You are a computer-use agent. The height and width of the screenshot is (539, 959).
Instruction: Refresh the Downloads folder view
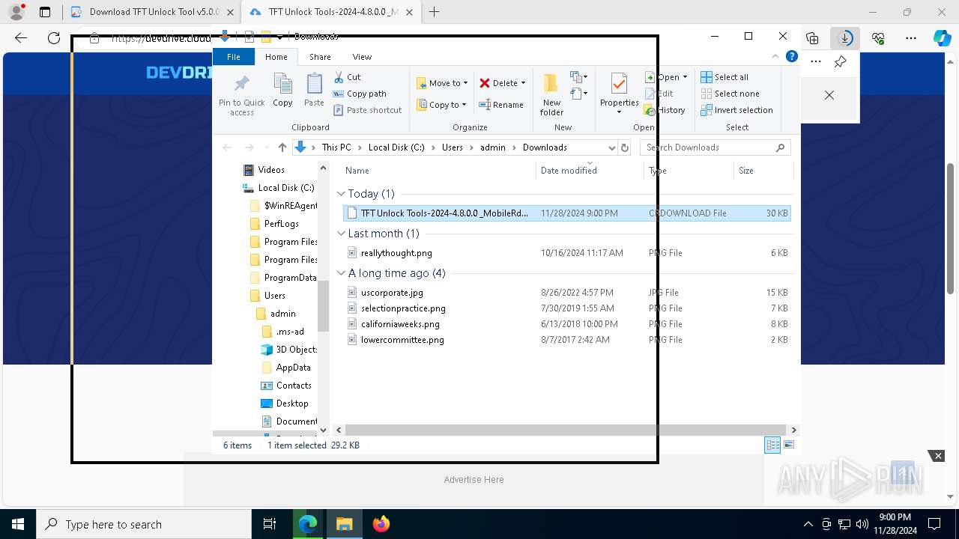pos(625,147)
